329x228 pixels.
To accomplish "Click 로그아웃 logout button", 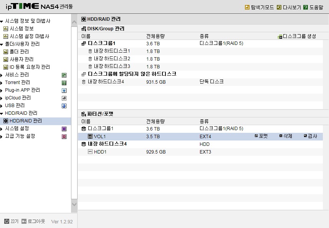I will 33,221.
